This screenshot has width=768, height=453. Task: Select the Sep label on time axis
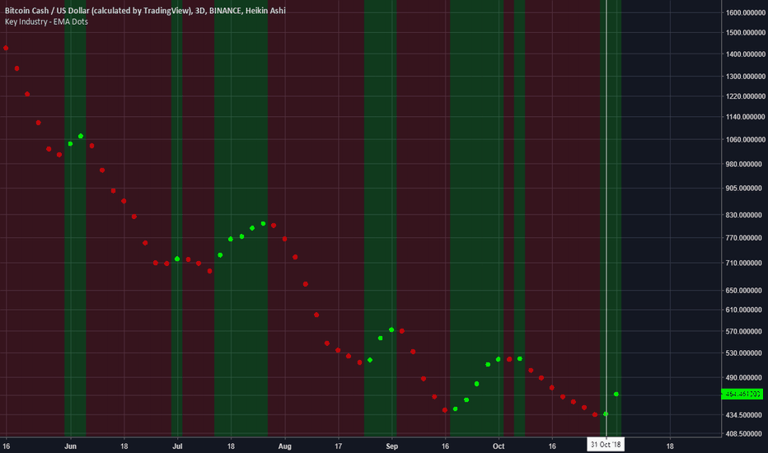tap(392, 446)
